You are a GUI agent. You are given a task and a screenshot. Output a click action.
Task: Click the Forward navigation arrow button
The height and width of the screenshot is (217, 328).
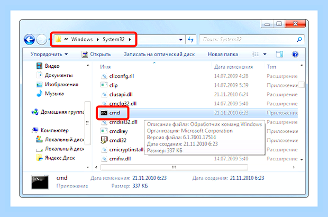41,39
